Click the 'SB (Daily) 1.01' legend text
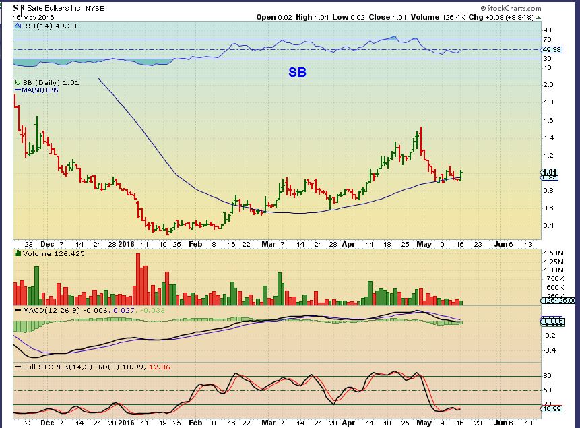This screenshot has height=428, width=580. (x=51, y=82)
